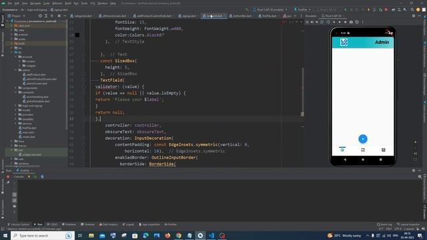Switch to signup.dart editor tab
This screenshot has width=427, height=240.
coord(187,16)
